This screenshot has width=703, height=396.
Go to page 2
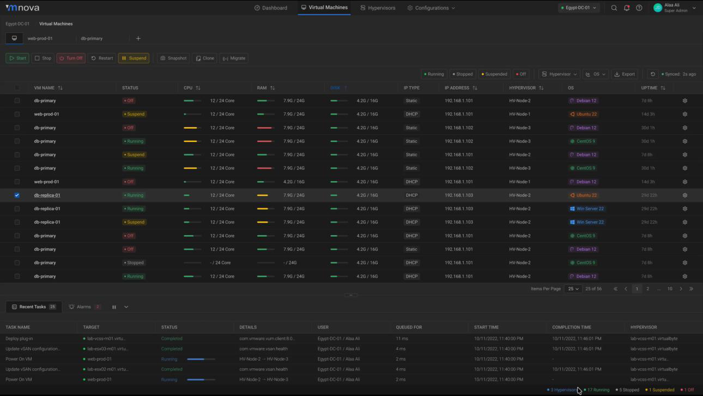647,289
